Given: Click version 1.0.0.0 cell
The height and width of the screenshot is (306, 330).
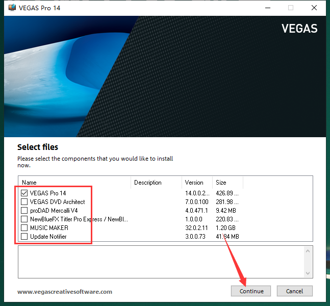Looking at the screenshot, I should 194,219.
